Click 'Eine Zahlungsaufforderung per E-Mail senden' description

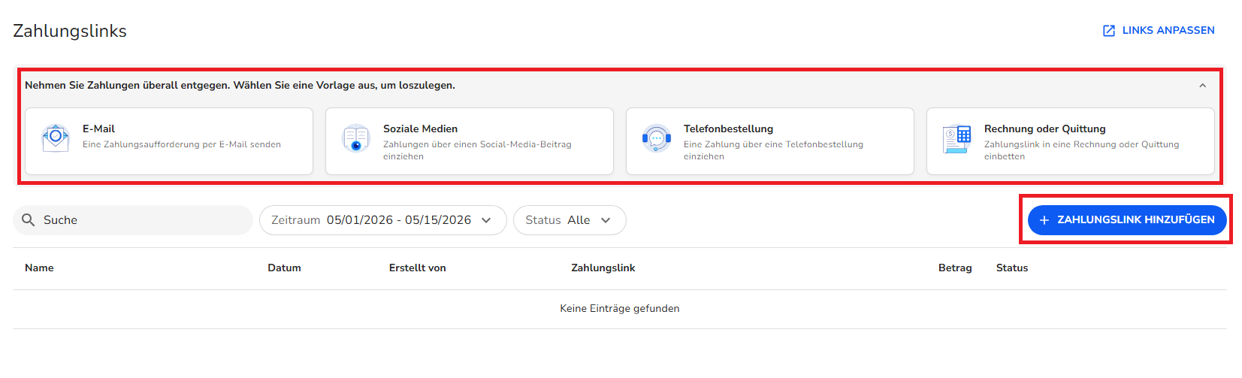click(182, 144)
